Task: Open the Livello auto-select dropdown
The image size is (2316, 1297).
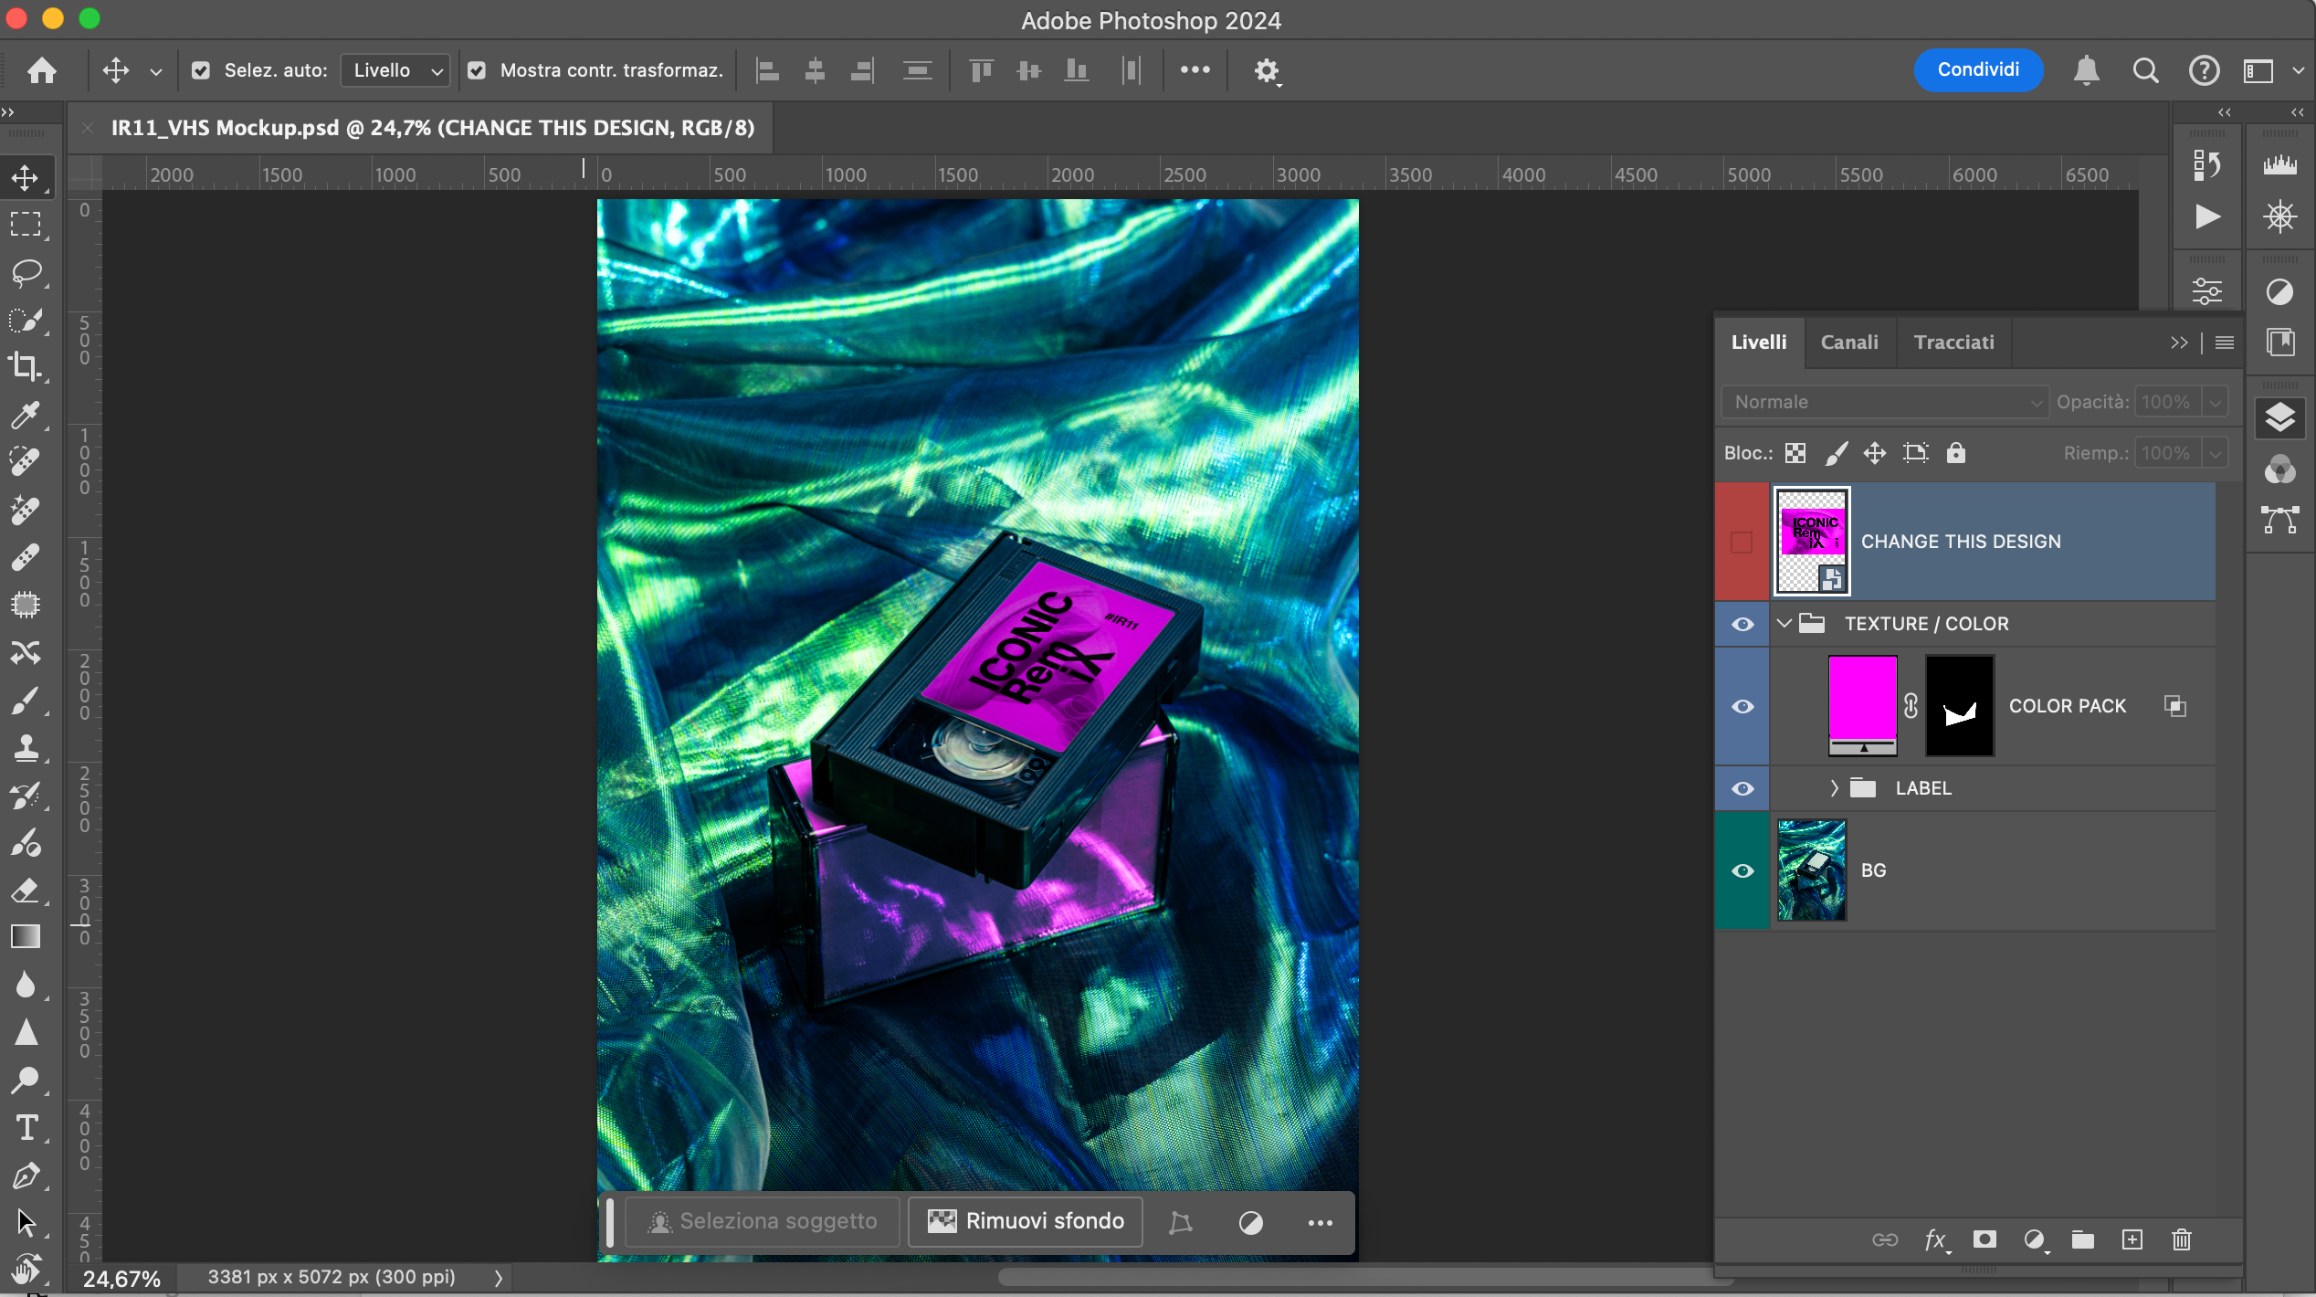Action: point(395,70)
